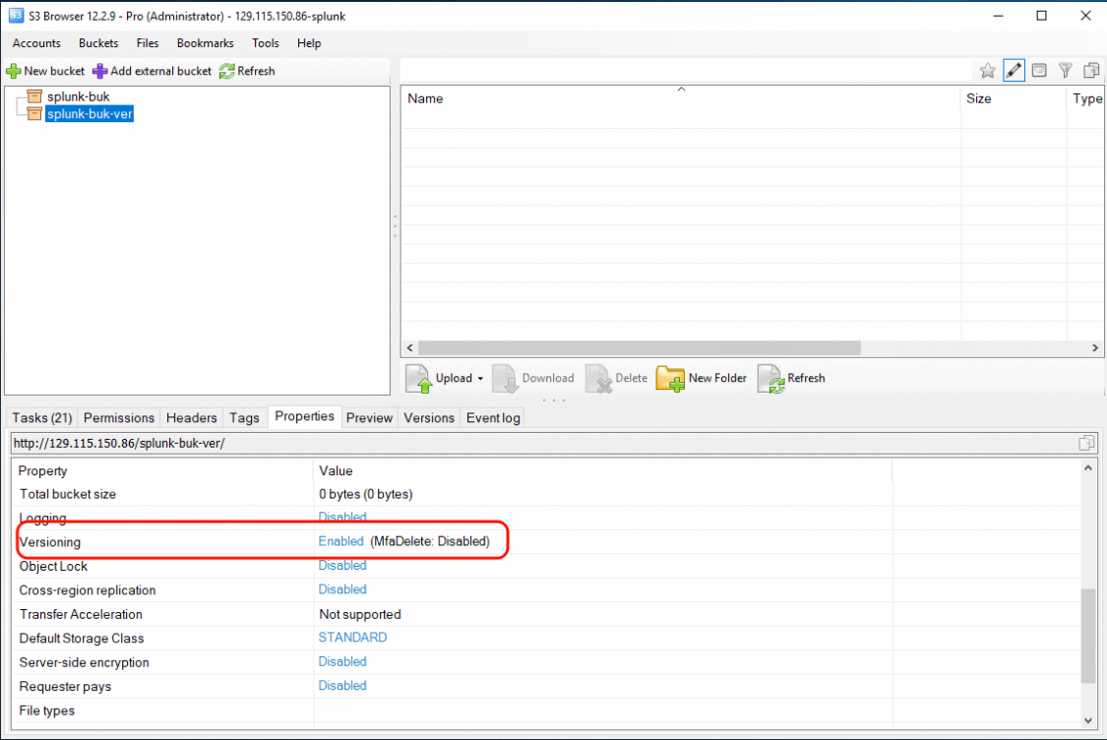The image size is (1107, 740).
Task: Open the Help menu
Action: (309, 43)
